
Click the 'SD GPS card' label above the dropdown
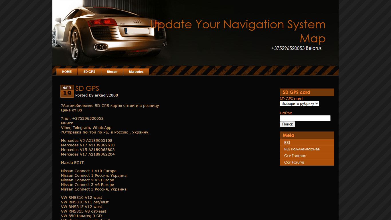click(291, 99)
